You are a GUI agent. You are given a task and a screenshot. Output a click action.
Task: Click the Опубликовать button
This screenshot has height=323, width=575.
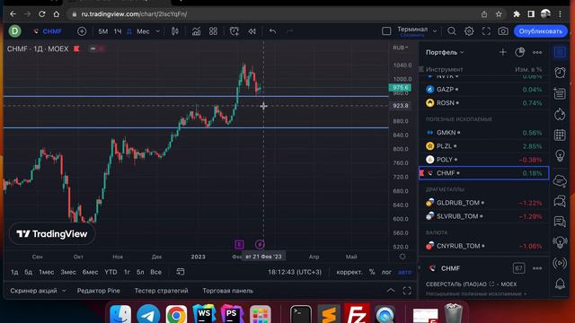pyautogui.click(x=541, y=31)
